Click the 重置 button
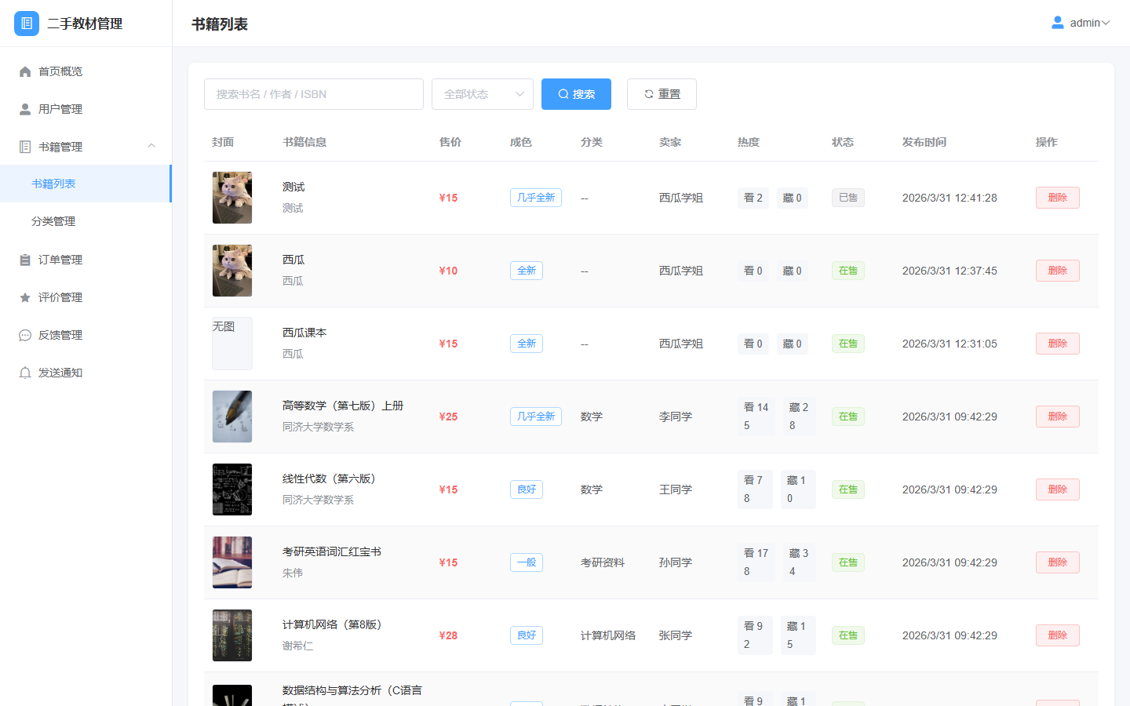This screenshot has height=706, width=1130. [x=662, y=94]
